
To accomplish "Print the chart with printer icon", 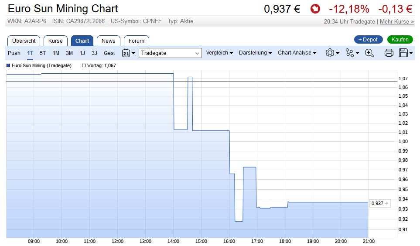I will tap(389, 53).
